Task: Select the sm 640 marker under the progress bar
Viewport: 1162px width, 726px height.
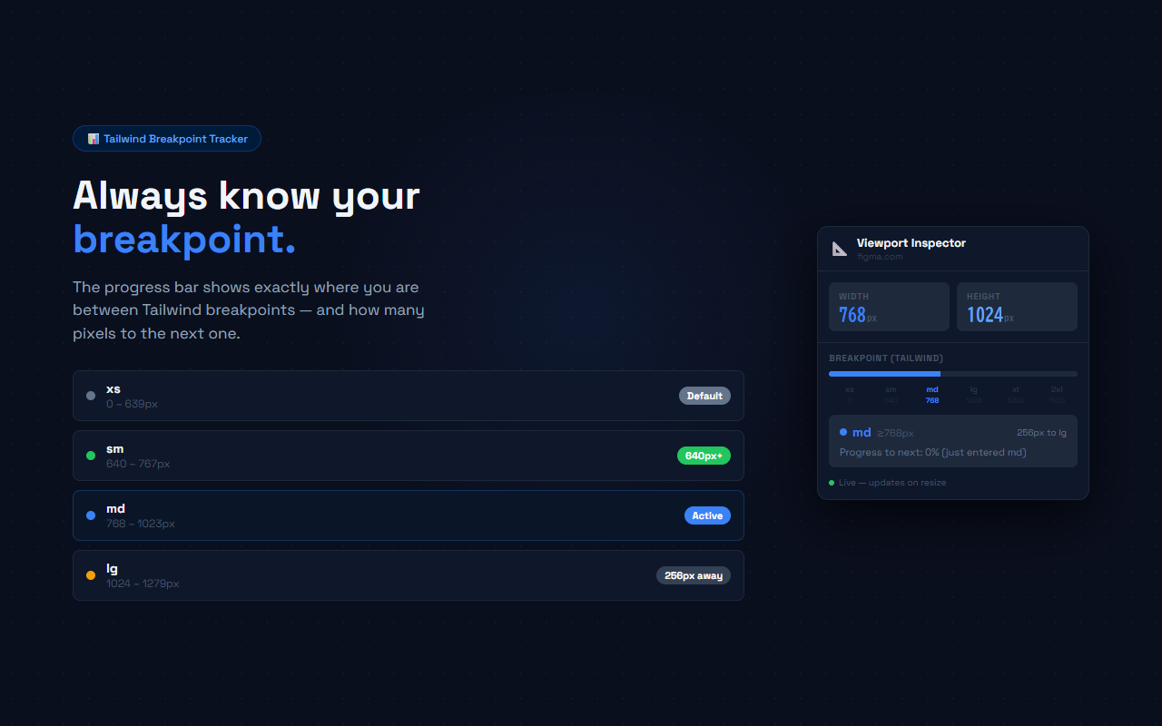Action: [x=891, y=395]
